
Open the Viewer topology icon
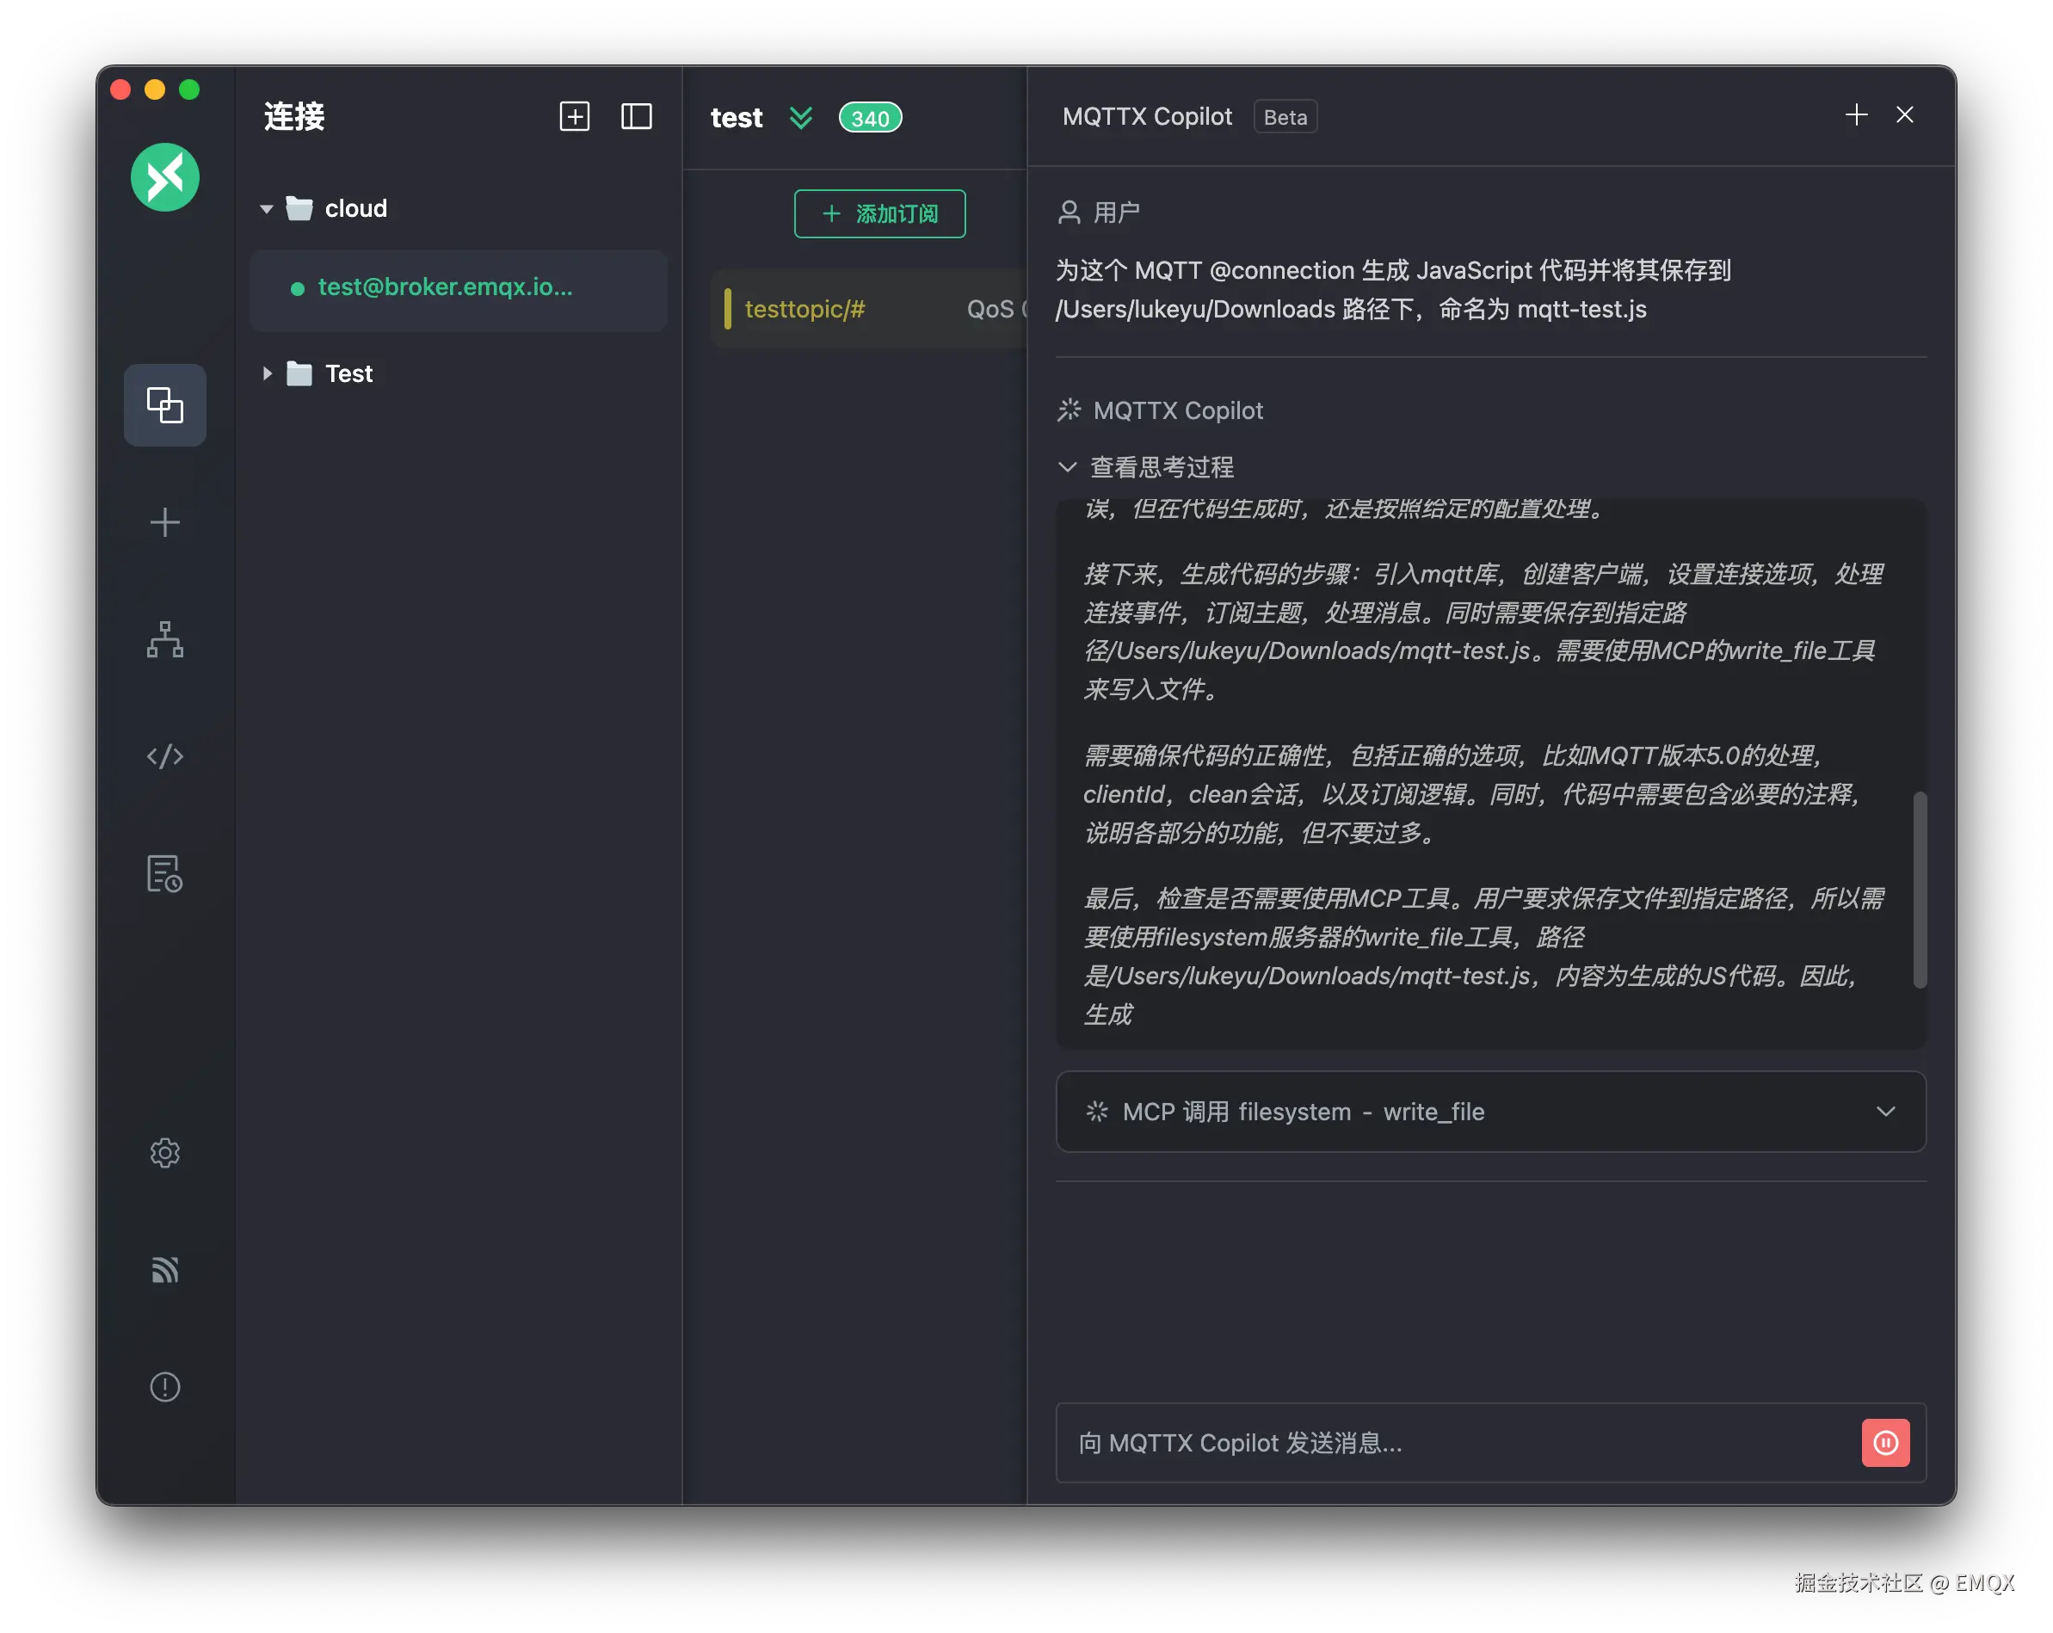tap(164, 640)
